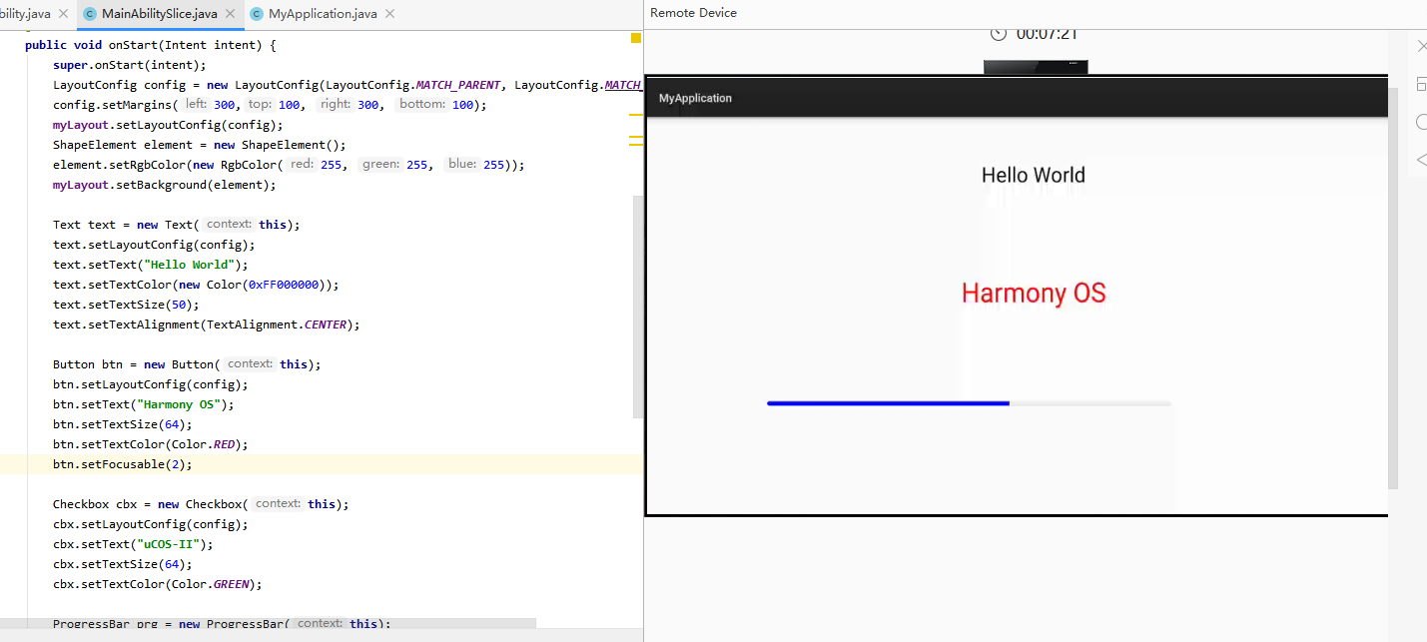Click the highlighted line btn.setFocusable(2);
The image size is (1427, 642).
point(122,464)
